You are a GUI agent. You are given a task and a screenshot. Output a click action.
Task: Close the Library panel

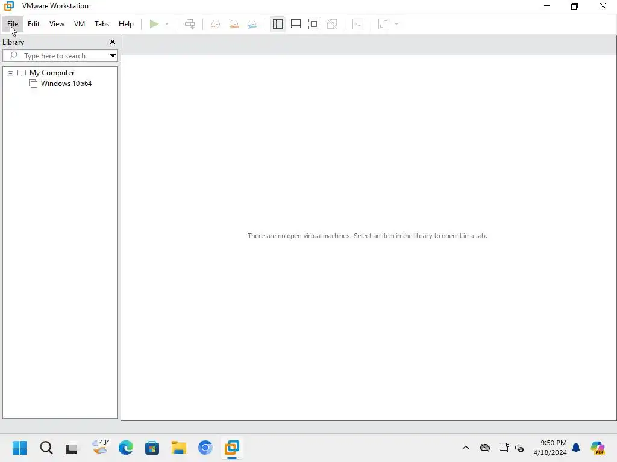[113, 42]
